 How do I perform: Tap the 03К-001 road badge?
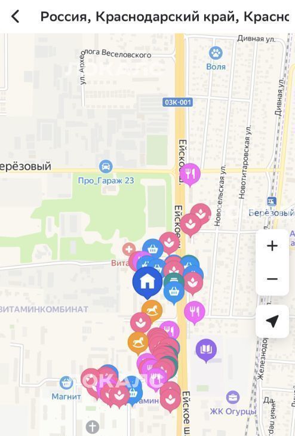point(178,102)
